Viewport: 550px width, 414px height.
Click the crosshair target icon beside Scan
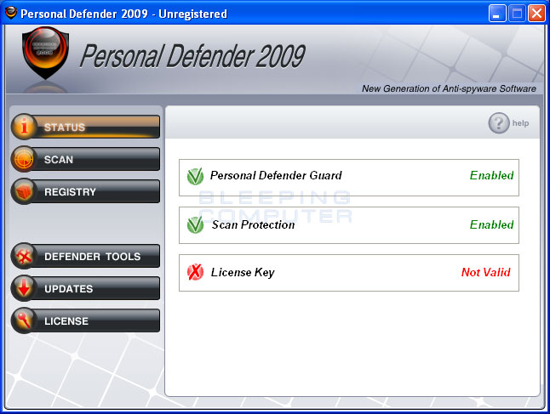point(24,159)
